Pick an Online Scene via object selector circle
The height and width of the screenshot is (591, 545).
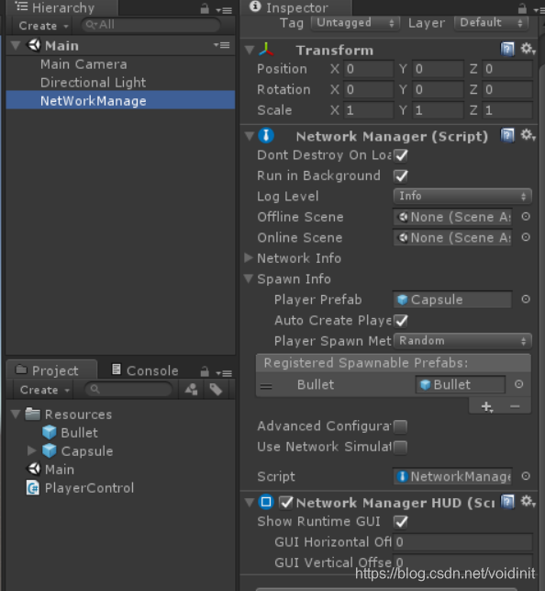526,237
